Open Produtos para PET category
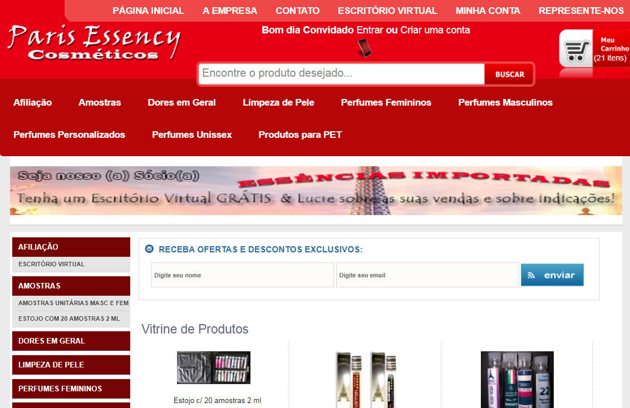The image size is (630, 408). [x=300, y=135]
